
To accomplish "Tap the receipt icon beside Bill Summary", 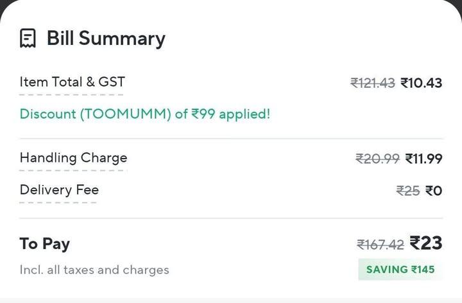I will click(28, 39).
